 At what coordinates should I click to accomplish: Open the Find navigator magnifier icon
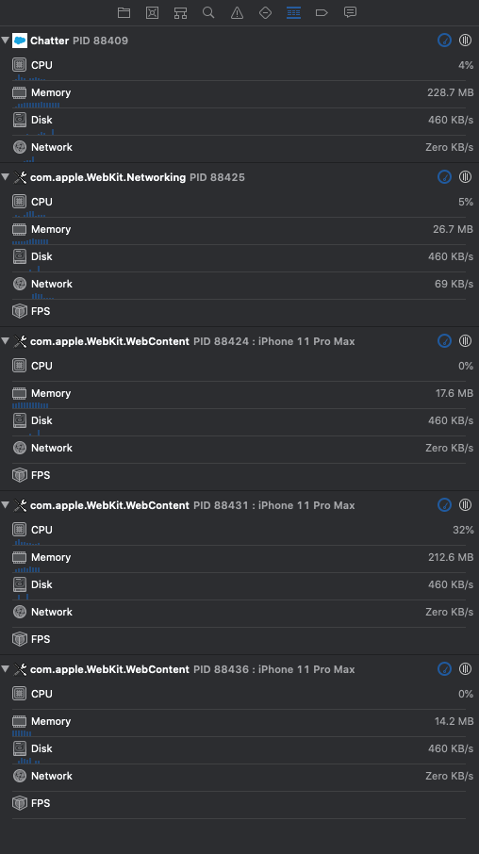208,12
